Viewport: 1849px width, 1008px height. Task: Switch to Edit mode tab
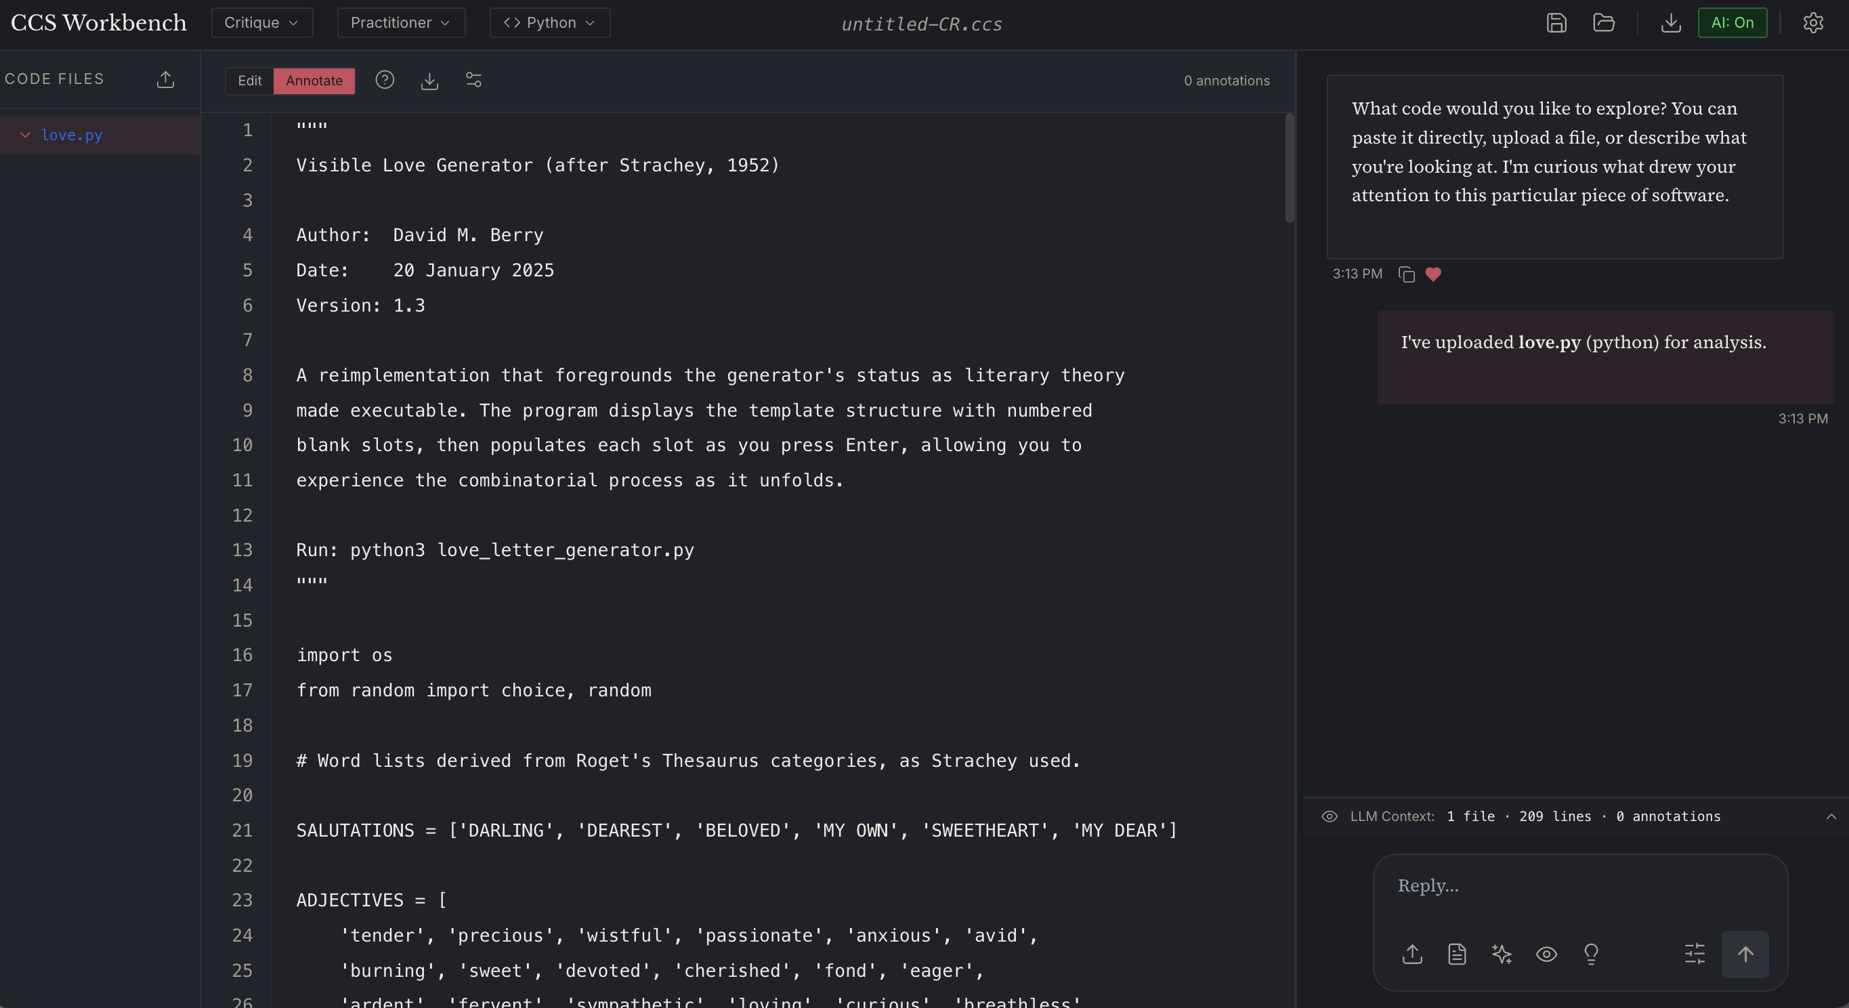[x=249, y=81]
